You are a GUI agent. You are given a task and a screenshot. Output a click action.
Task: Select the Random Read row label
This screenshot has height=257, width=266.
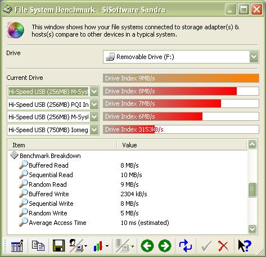(48, 184)
